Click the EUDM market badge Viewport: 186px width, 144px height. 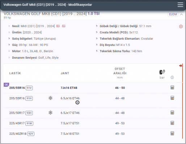pyautogui.click(x=173, y=14)
